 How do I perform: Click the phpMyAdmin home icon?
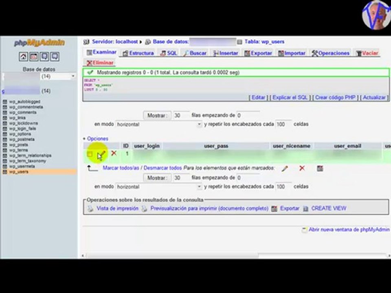[23, 57]
